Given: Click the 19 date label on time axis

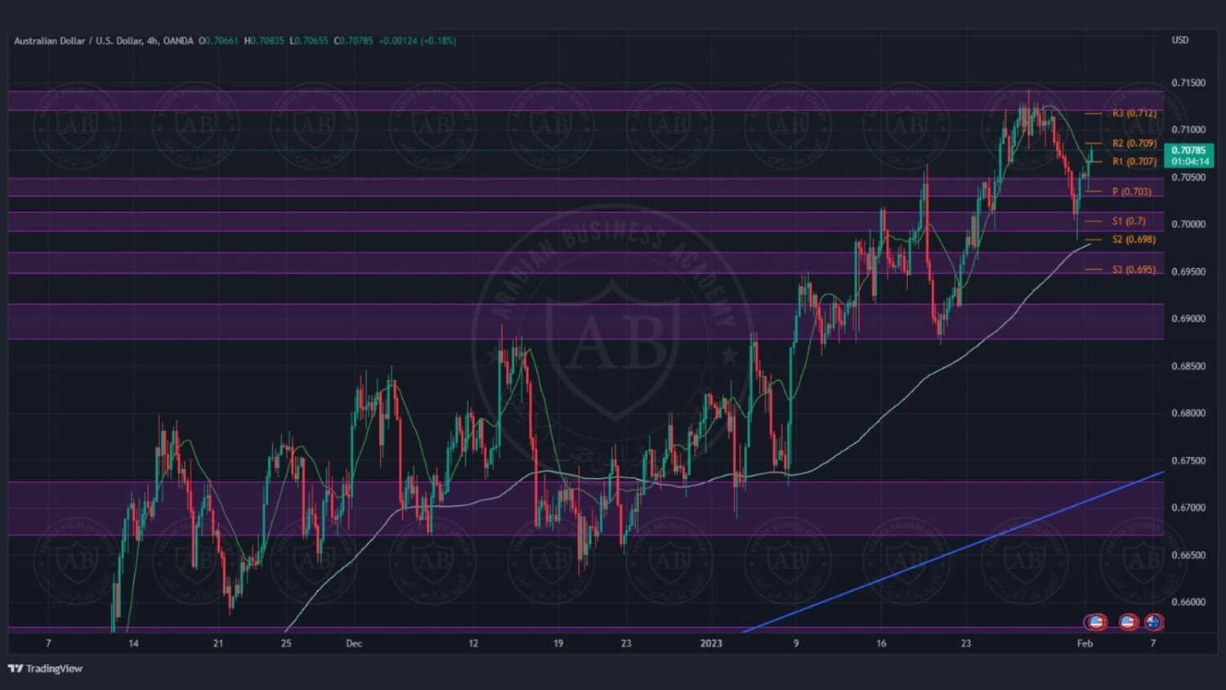Looking at the screenshot, I should point(558,643).
